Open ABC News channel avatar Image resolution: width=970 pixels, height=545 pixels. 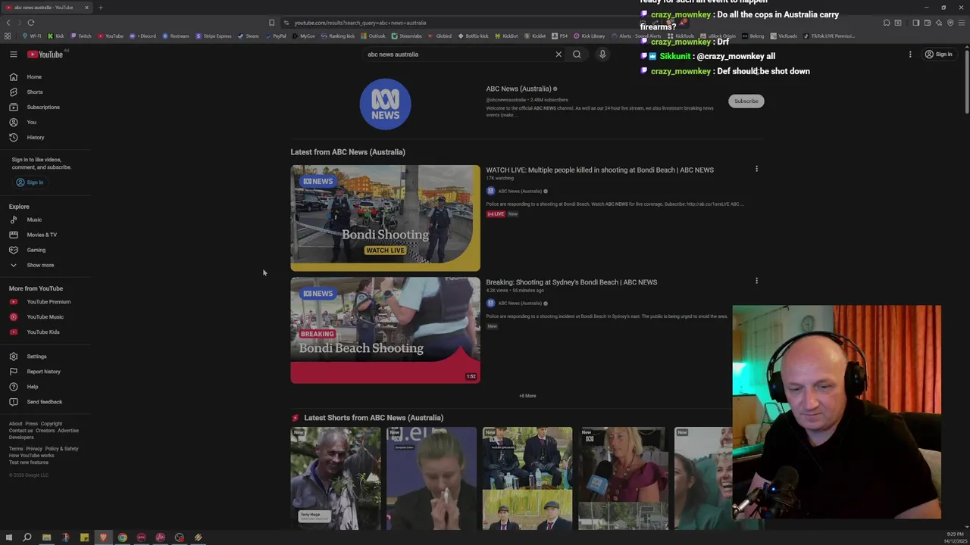(x=385, y=104)
